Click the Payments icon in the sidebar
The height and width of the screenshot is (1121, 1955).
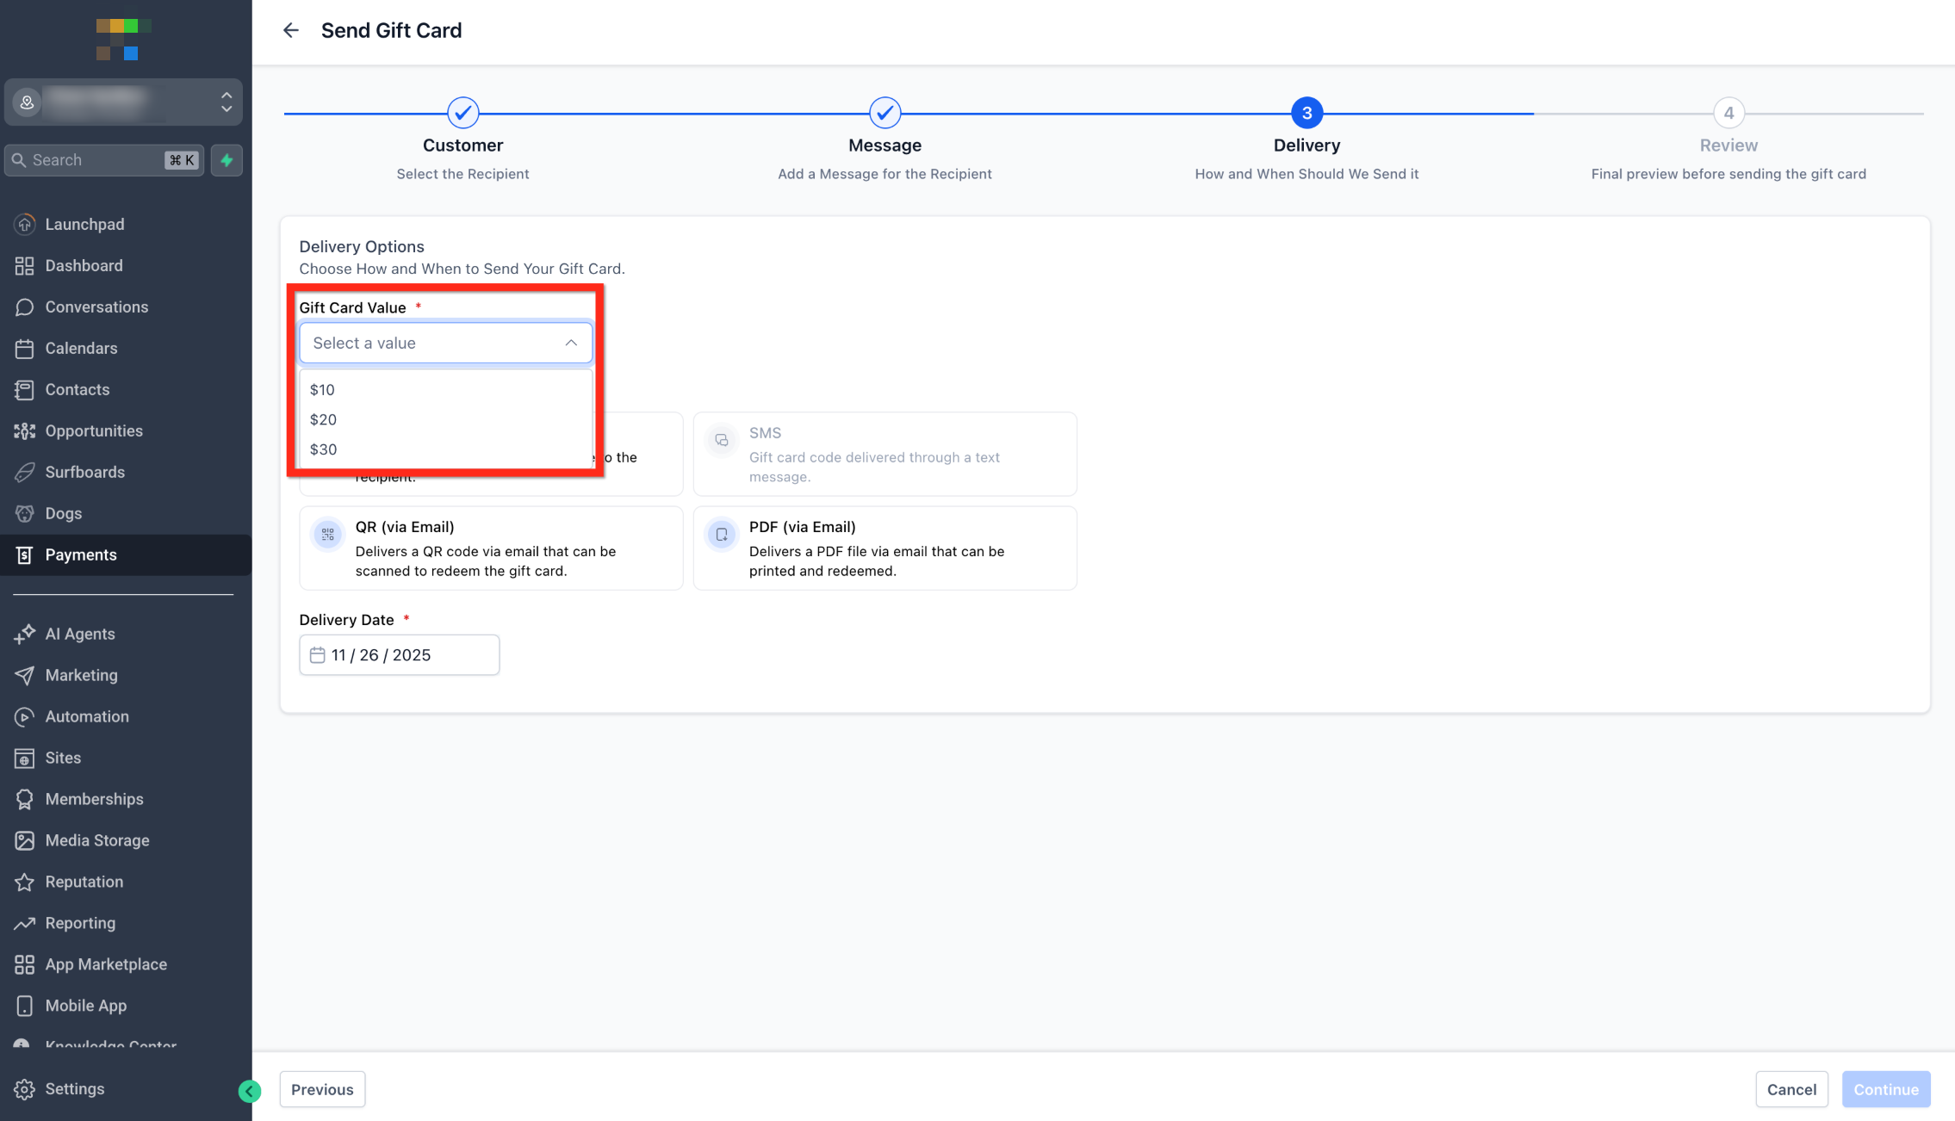(24, 555)
